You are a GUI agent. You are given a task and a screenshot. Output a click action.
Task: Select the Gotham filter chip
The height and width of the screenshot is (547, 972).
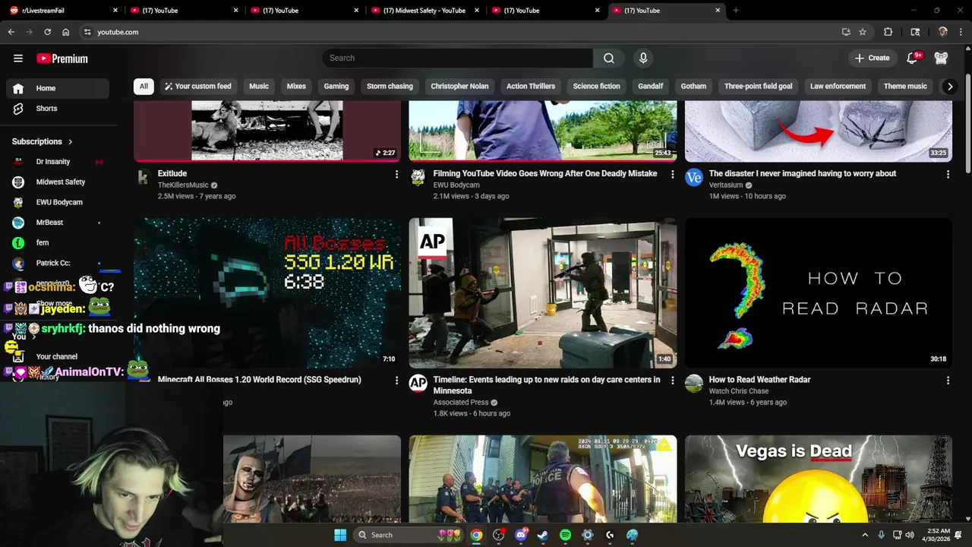(693, 87)
